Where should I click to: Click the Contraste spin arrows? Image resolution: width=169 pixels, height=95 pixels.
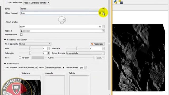[x=103, y=49]
